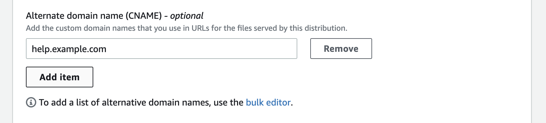Remove the help.example.com domain entry

pos(341,49)
